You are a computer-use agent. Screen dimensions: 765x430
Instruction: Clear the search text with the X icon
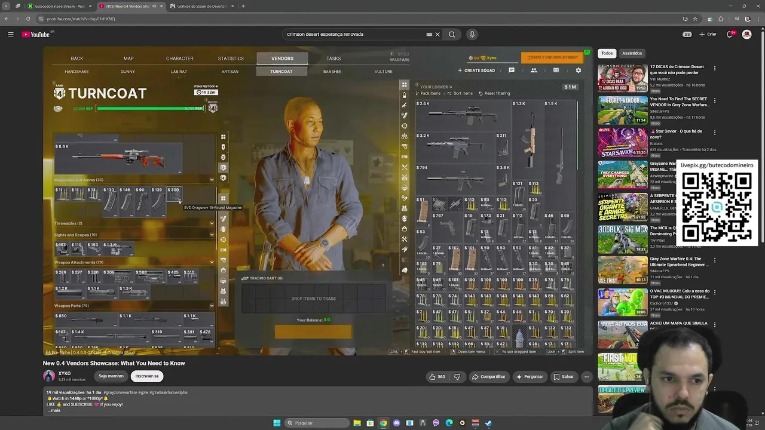point(437,34)
